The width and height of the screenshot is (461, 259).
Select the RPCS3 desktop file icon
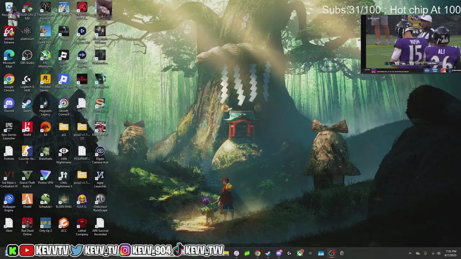coord(82,105)
